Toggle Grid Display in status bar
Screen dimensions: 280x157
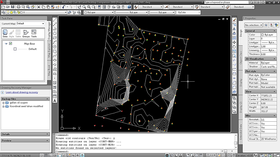(x=46, y=156)
